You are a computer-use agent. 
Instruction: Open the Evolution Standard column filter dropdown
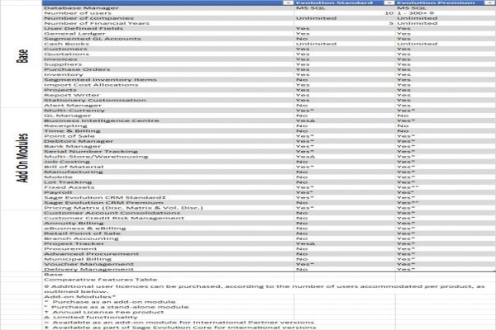coord(389,2)
